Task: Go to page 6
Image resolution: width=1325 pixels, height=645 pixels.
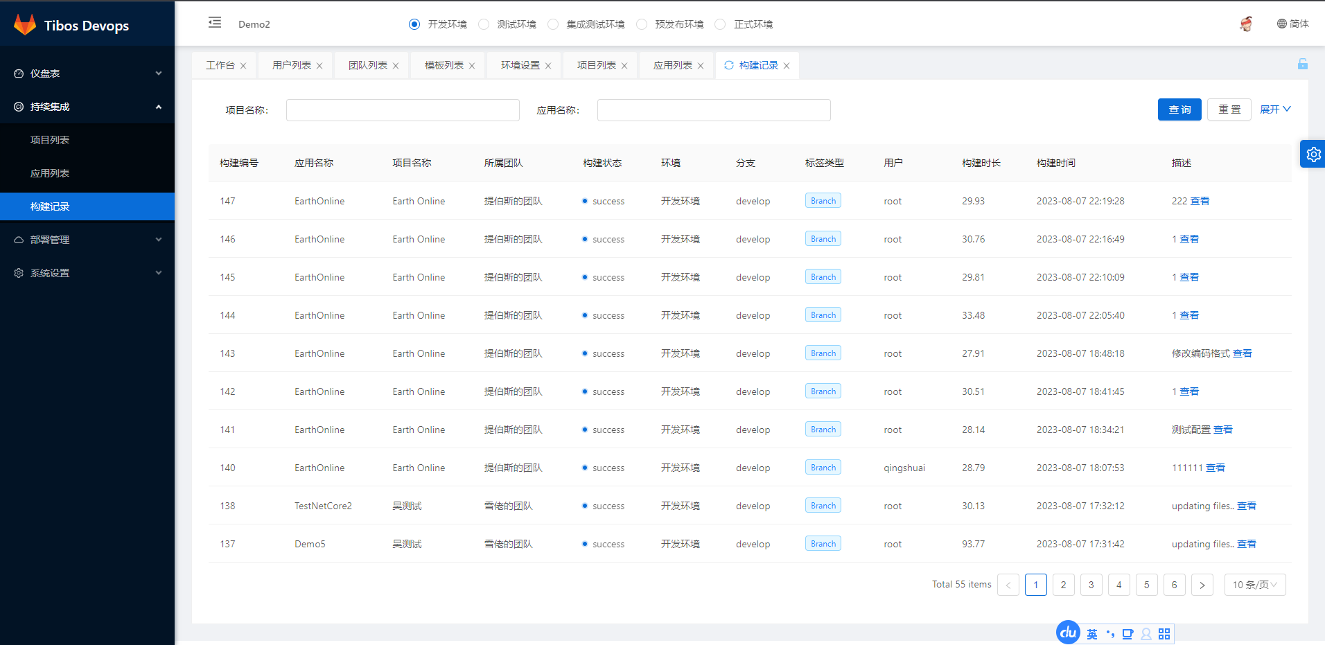Action: (x=1175, y=585)
